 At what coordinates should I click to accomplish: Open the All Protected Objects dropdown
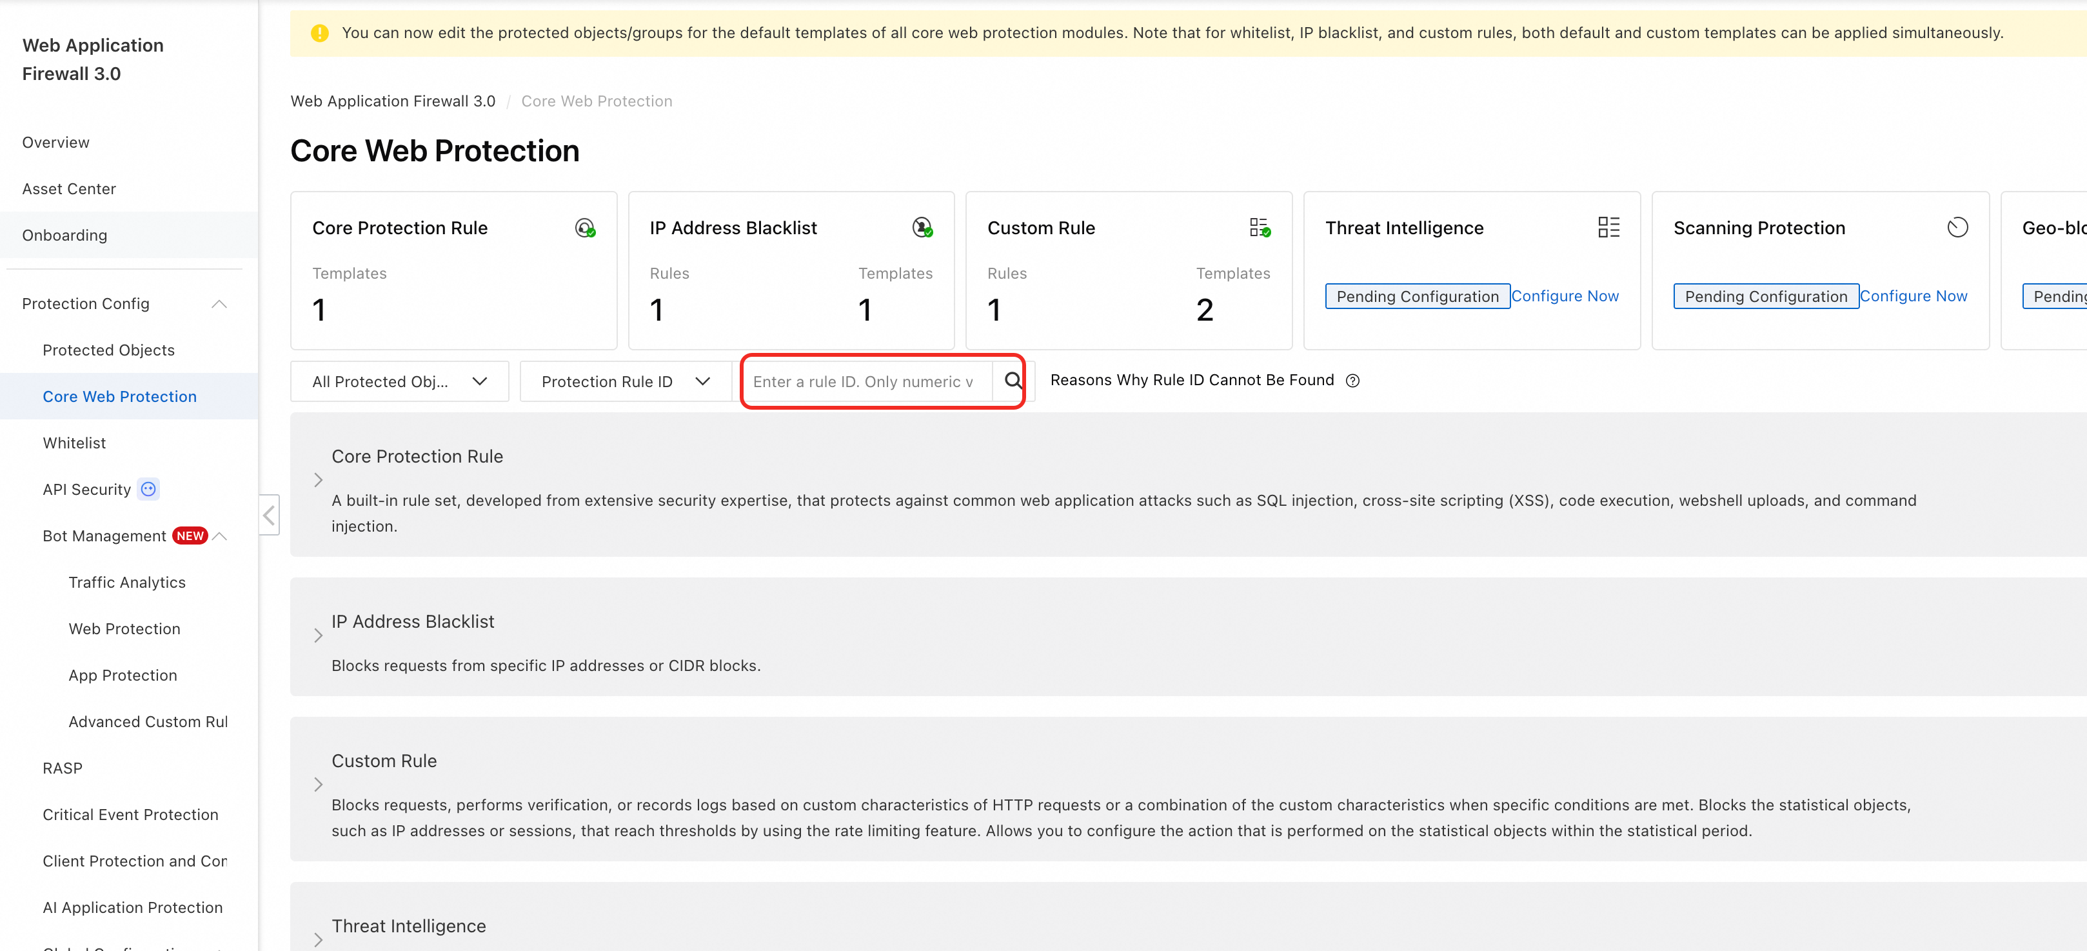coord(399,381)
